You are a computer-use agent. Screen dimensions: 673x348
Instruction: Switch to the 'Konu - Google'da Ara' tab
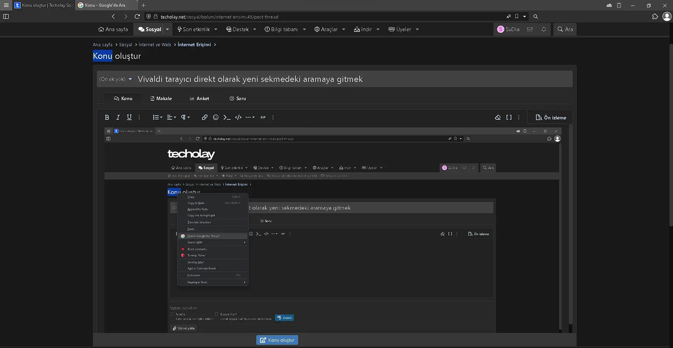[x=106, y=5]
